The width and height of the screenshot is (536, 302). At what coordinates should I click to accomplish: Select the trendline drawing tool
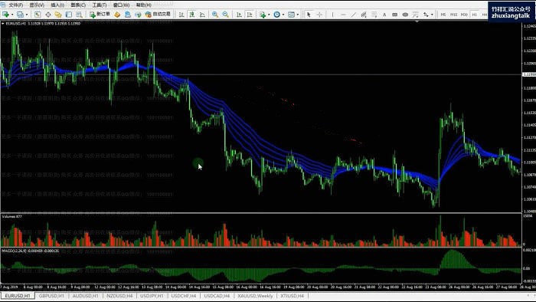(354, 15)
